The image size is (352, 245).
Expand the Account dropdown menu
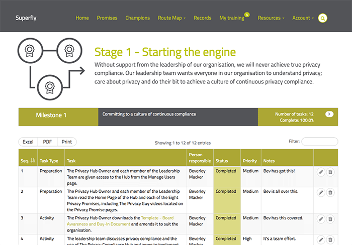pos(303,18)
